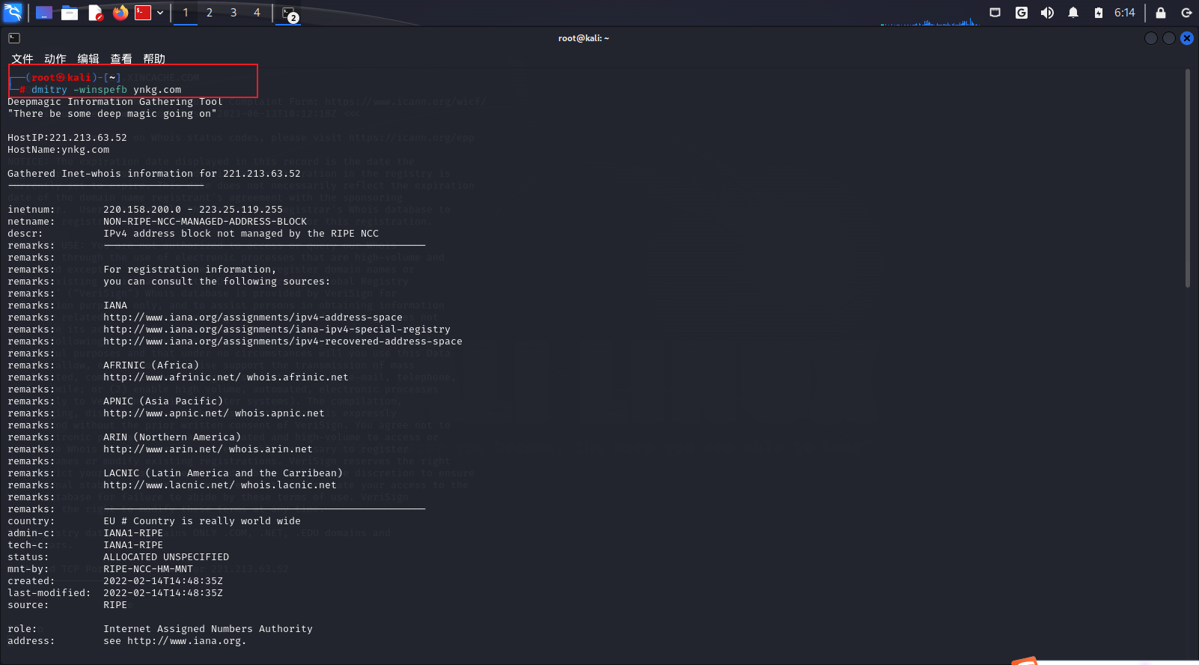Click the iana-ipv4-special-registry URL

pos(277,330)
